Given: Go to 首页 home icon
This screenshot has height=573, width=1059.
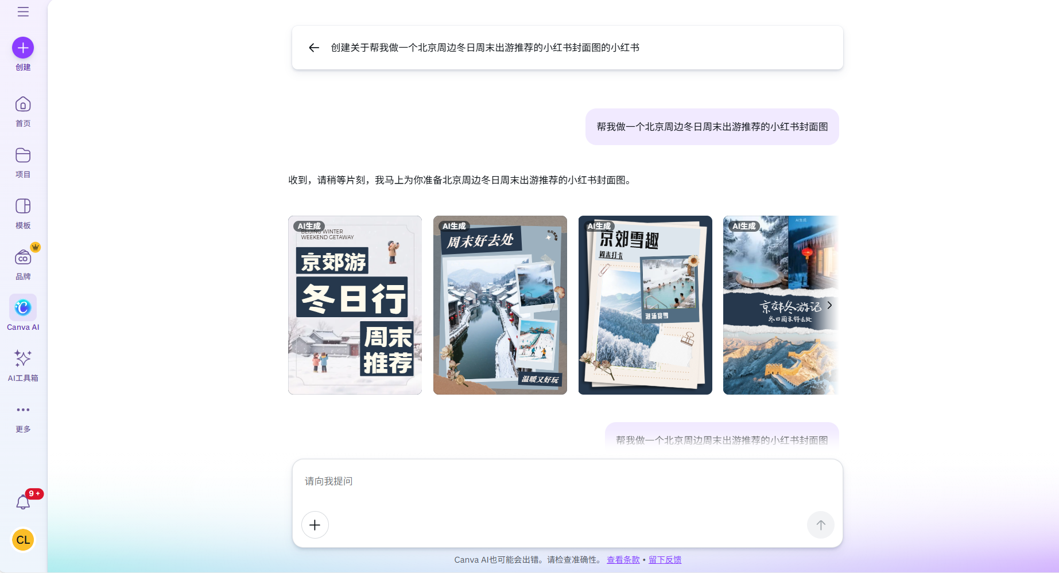Looking at the screenshot, I should (x=22, y=104).
